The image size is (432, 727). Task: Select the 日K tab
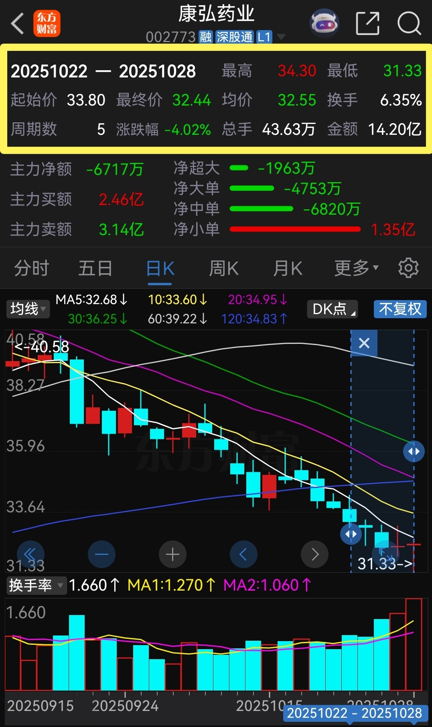(160, 268)
